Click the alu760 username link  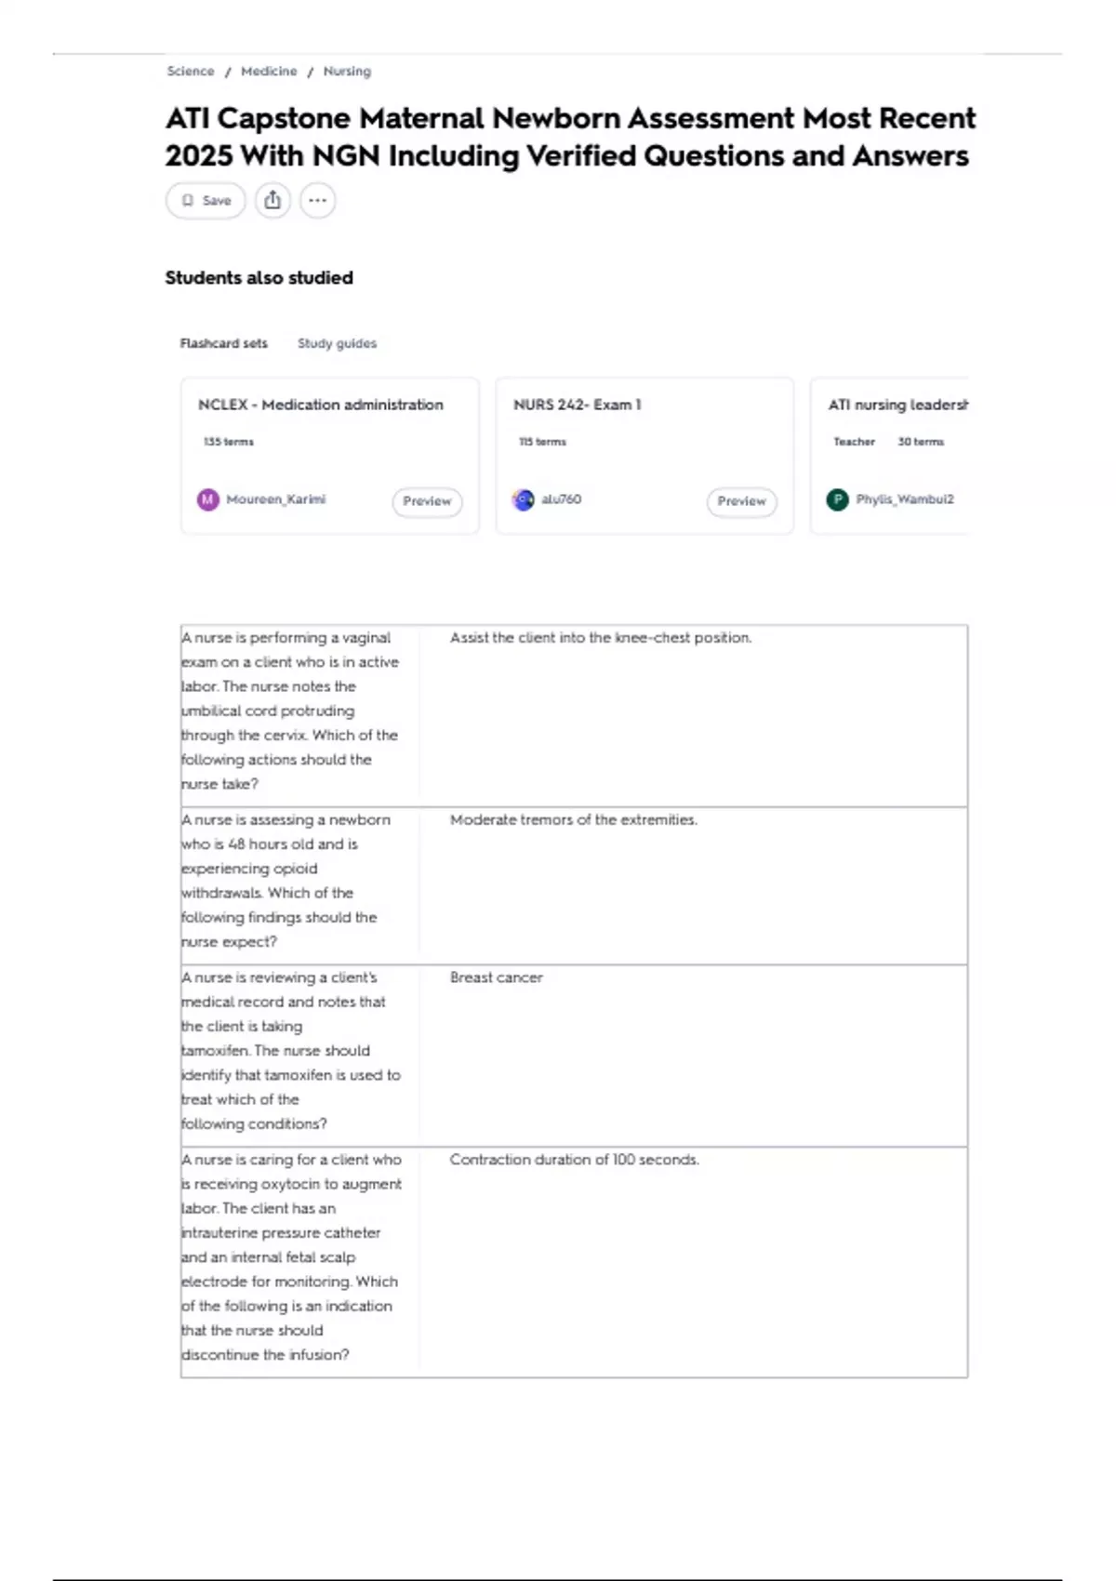(x=562, y=499)
